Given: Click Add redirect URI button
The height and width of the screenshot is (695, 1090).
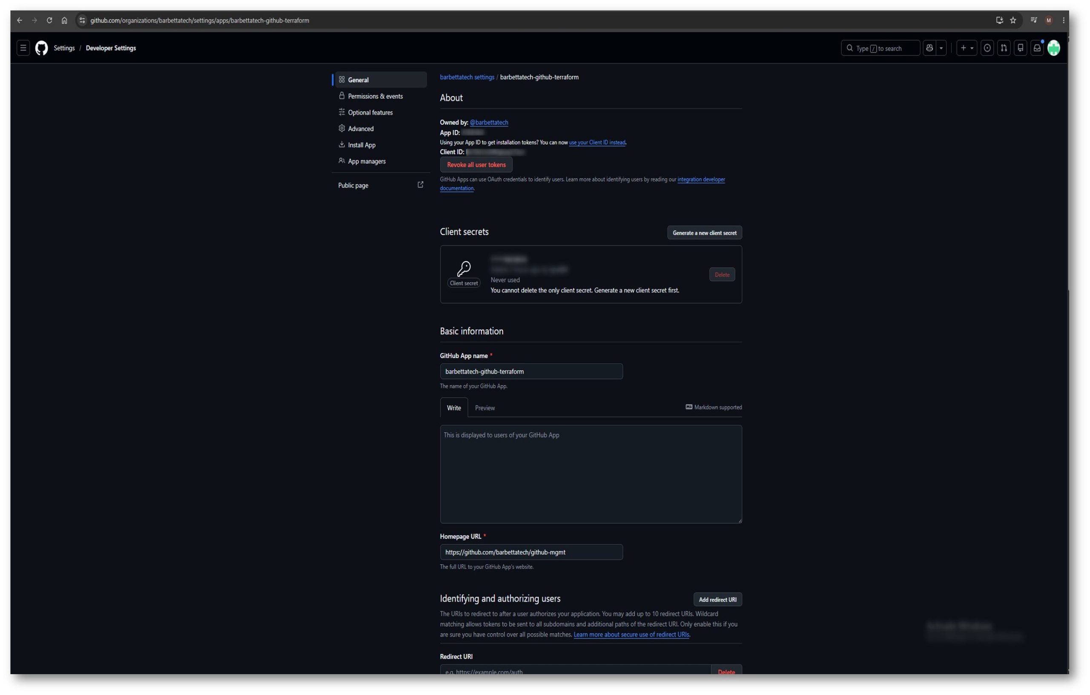Looking at the screenshot, I should (x=717, y=600).
